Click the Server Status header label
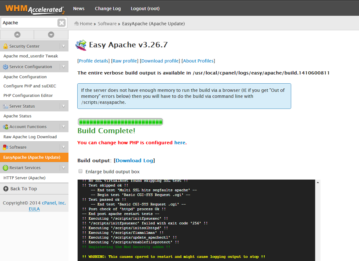 (22, 106)
